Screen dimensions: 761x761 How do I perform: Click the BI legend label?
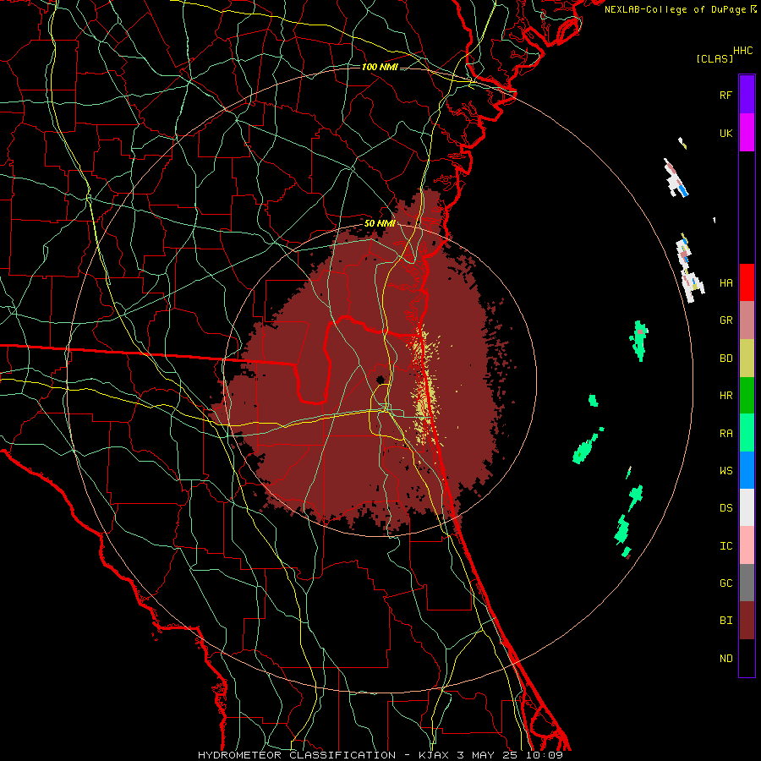[725, 621]
